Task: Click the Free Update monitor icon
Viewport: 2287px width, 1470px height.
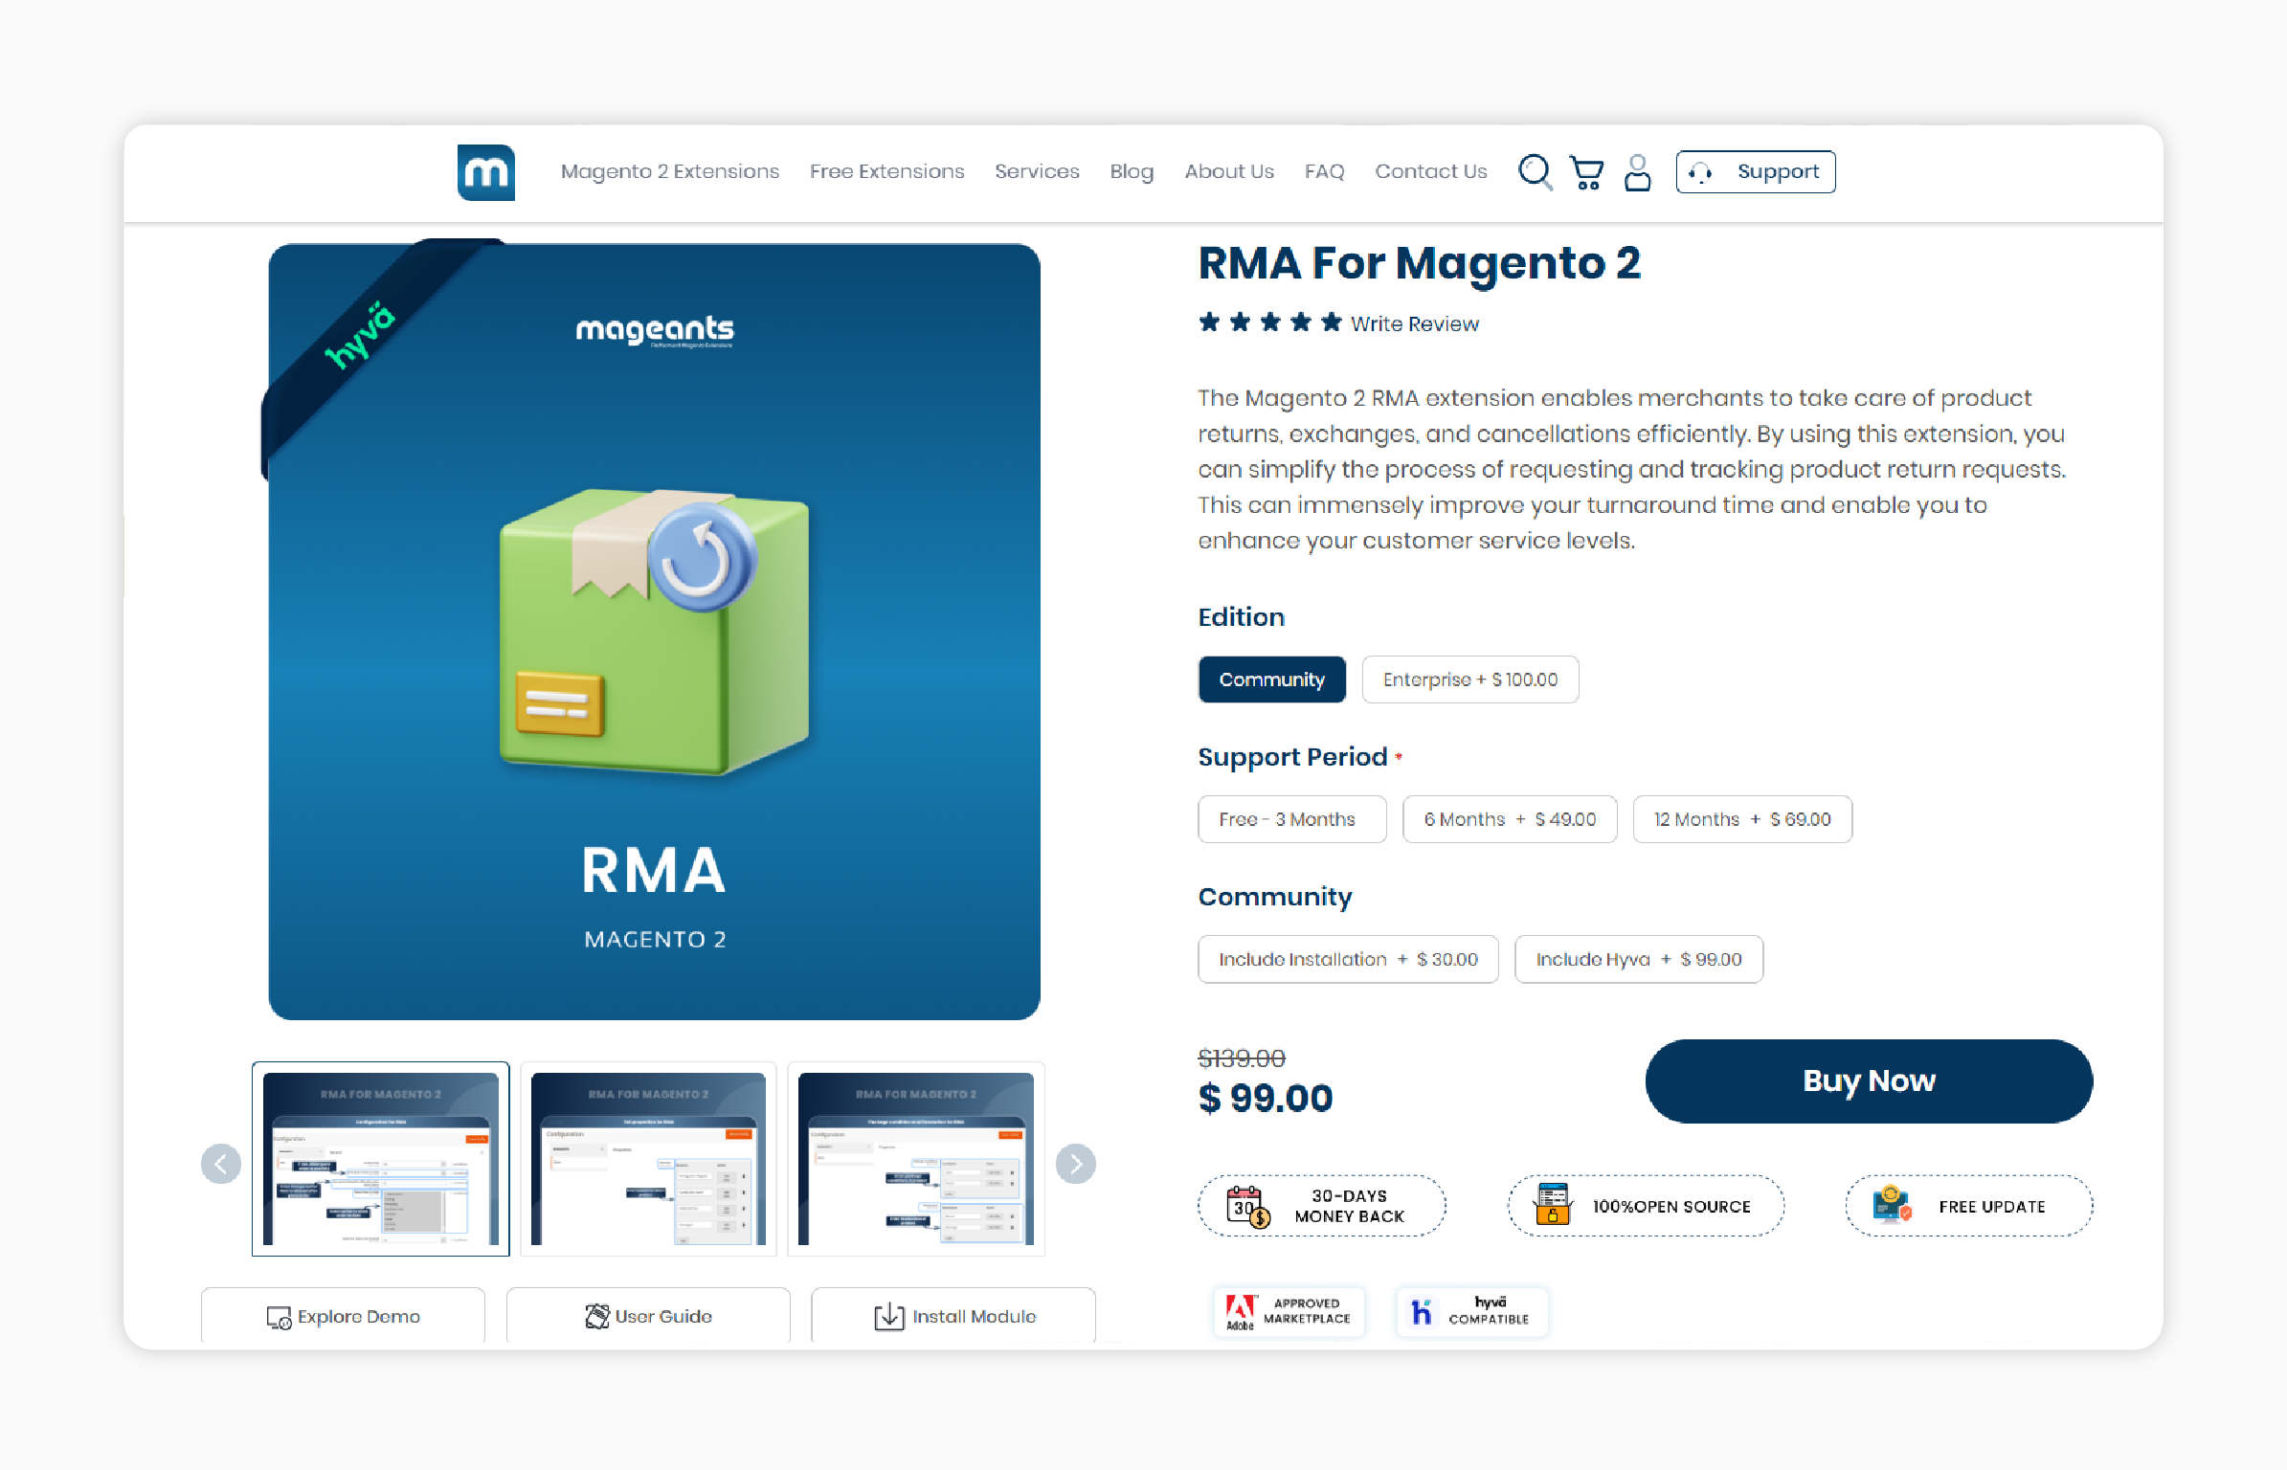Action: pos(1892,1205)
